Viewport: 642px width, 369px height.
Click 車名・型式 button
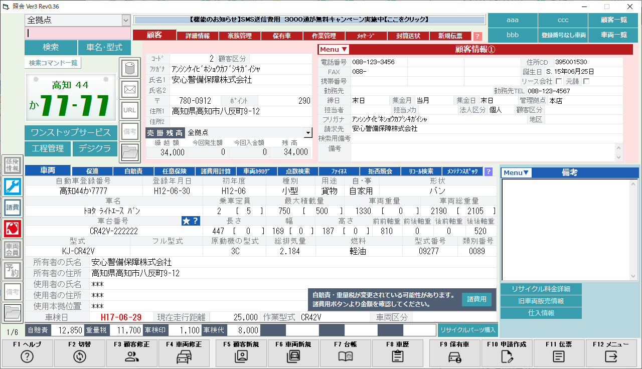pos(104,47)
